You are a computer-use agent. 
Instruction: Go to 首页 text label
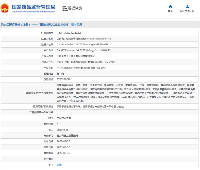click(x=170, y=11)
